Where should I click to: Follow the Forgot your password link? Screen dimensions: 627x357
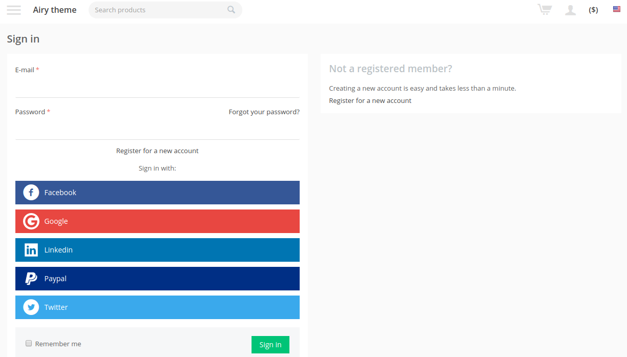264,112
